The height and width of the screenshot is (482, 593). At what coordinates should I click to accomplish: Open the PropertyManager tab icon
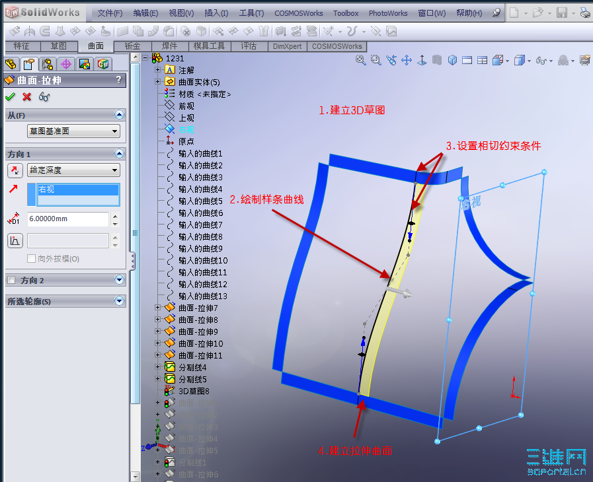click(x=29, y=64)
